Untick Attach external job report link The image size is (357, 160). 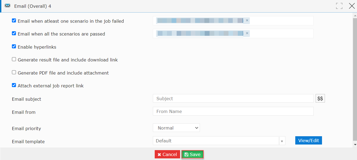[14, 85]
